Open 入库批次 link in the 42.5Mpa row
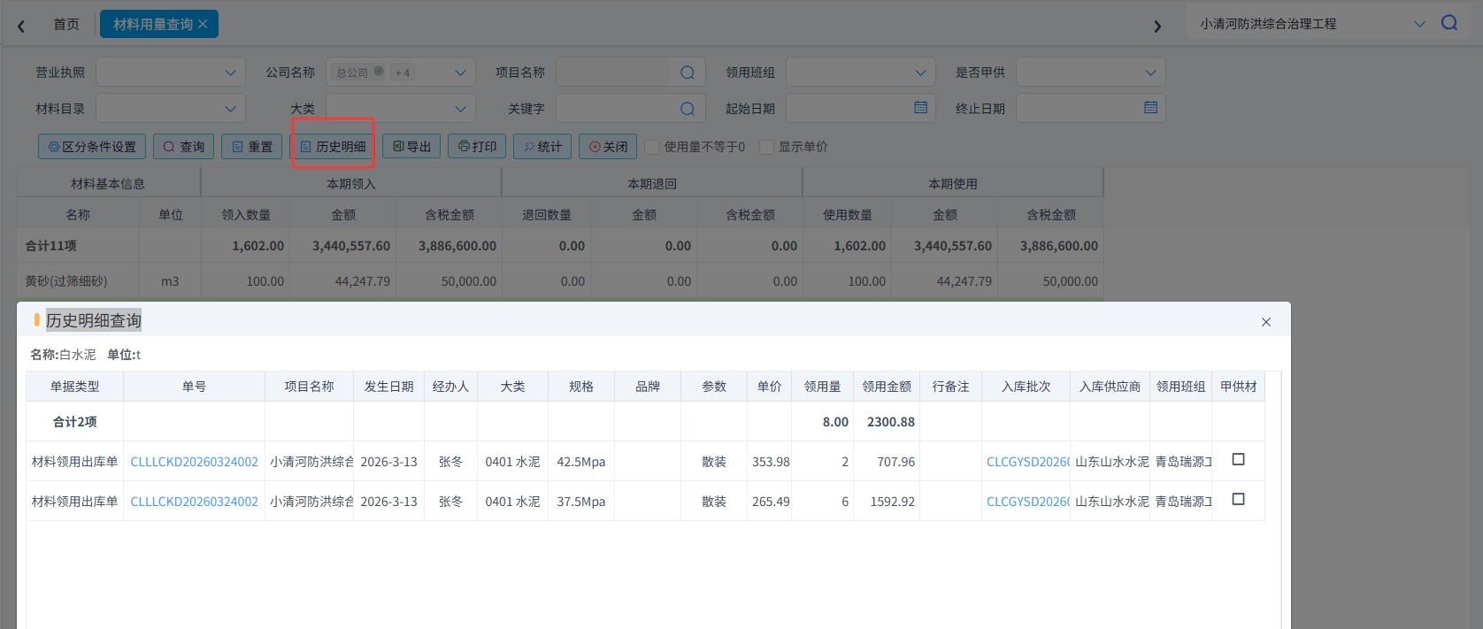 [1028, 462]
